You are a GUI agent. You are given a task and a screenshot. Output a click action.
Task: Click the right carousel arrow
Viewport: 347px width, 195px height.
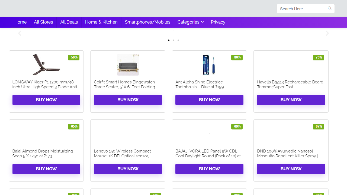(327, 33)
